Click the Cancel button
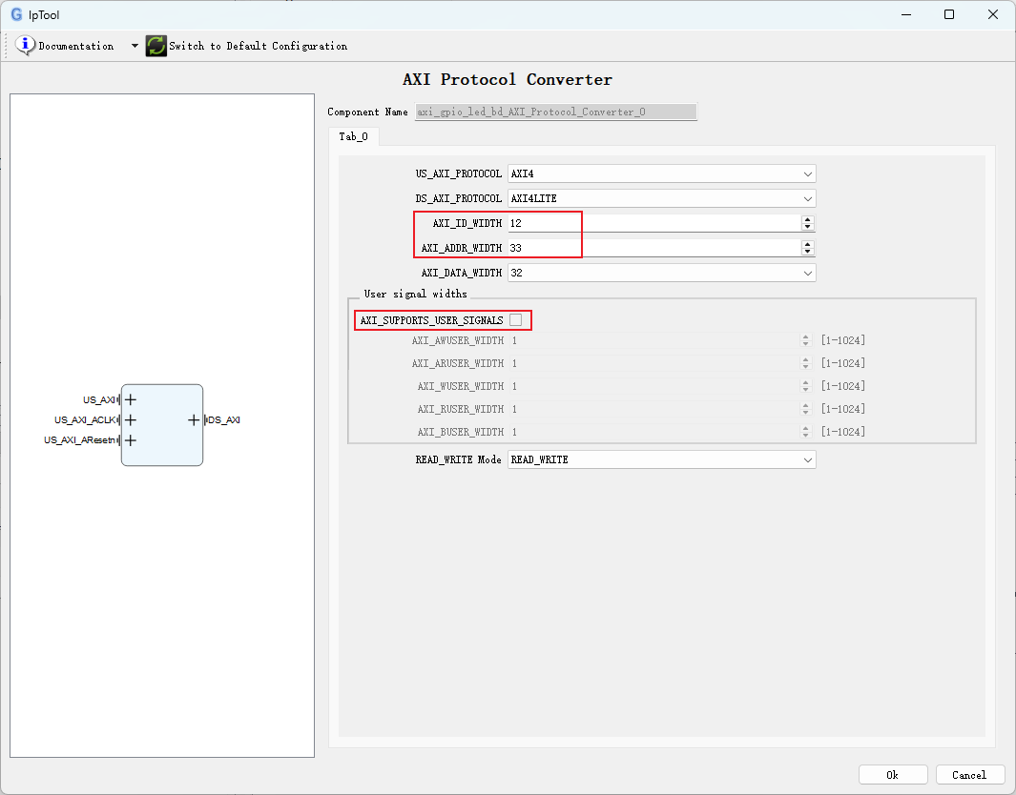This screenshot has height=795, width=1016. pos(969,775)
